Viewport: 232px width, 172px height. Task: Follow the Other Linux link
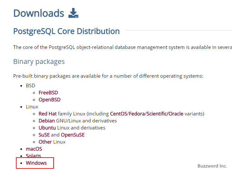tap(45, 142)
